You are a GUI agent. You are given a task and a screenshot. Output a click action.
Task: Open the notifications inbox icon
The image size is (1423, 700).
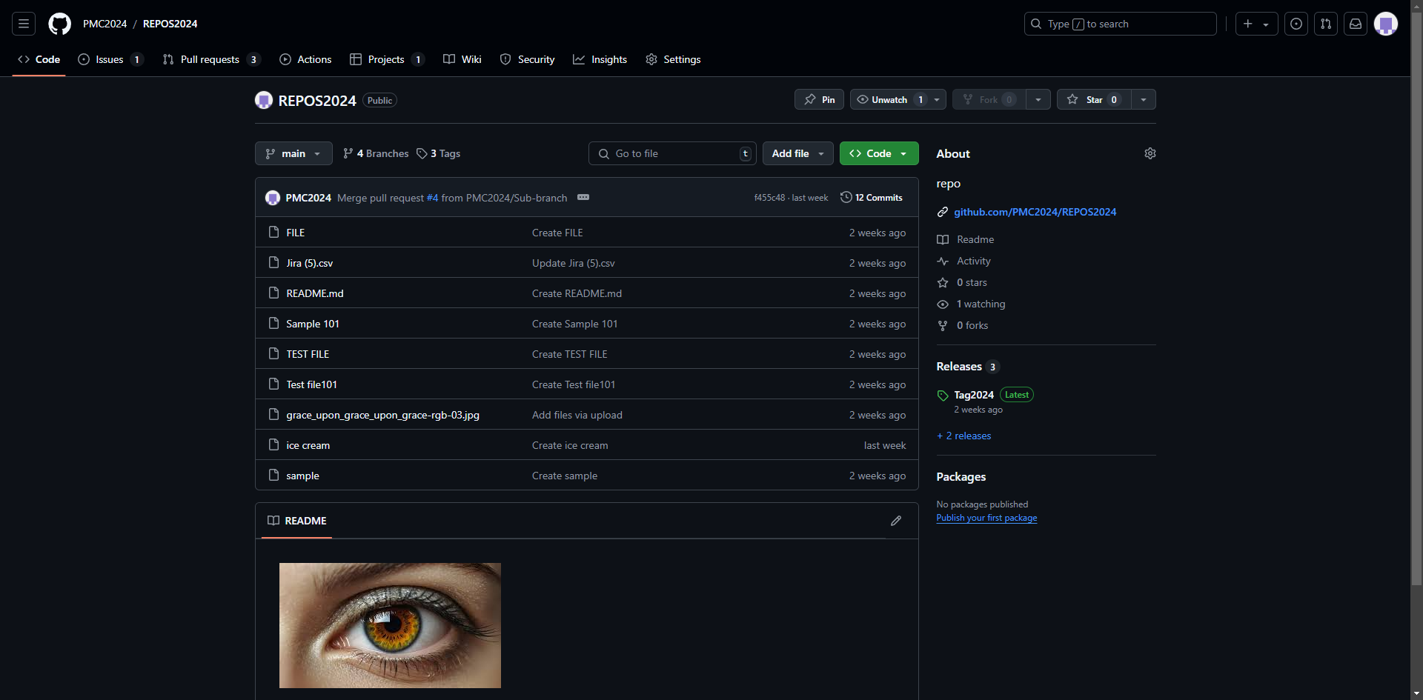point(1356,24)
